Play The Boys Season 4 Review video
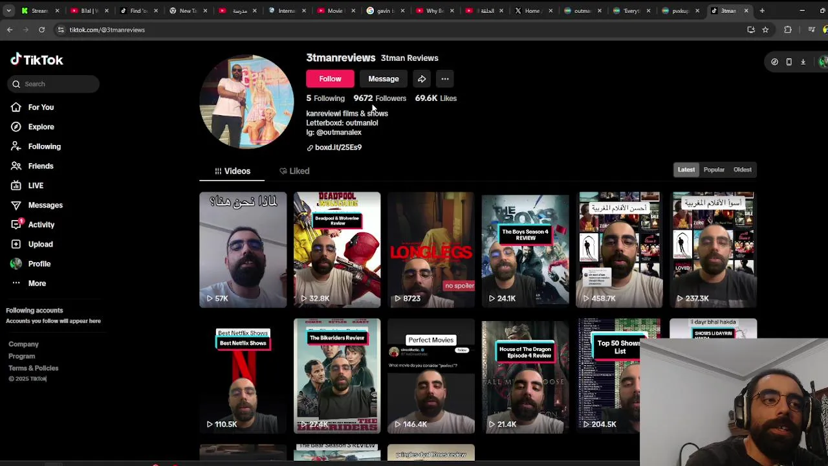This screenshot has width=828, height=466. pyautogui.click(x=525, y=250)
